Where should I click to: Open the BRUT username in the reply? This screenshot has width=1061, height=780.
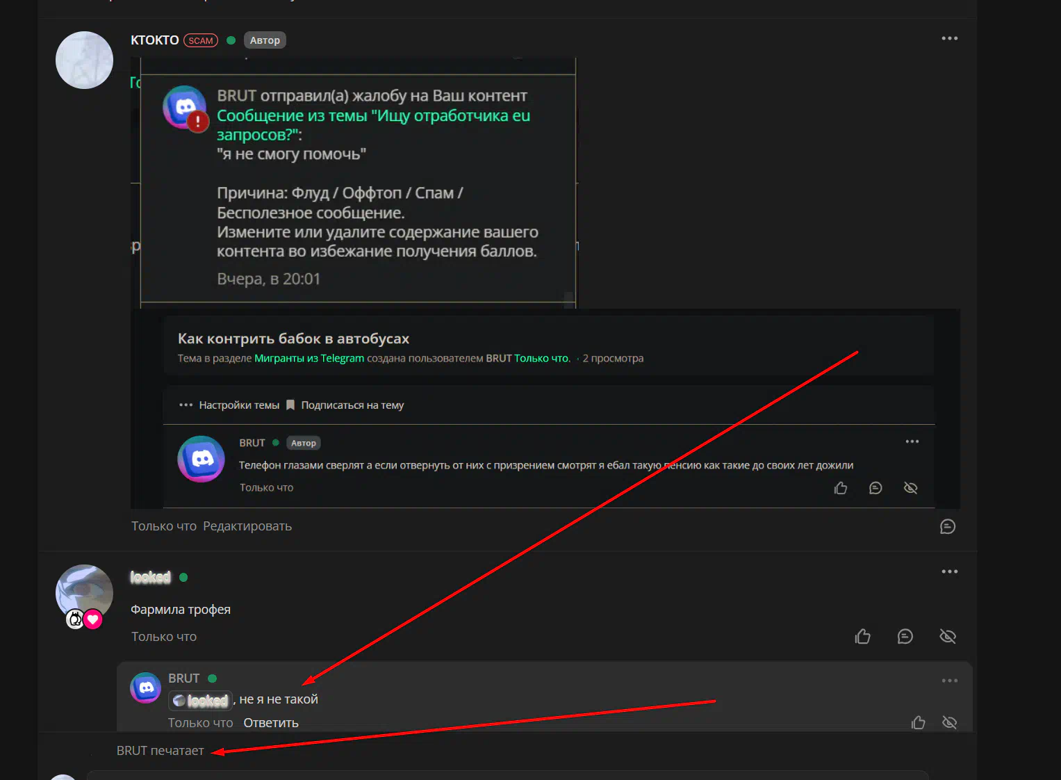tap(183, 679)
